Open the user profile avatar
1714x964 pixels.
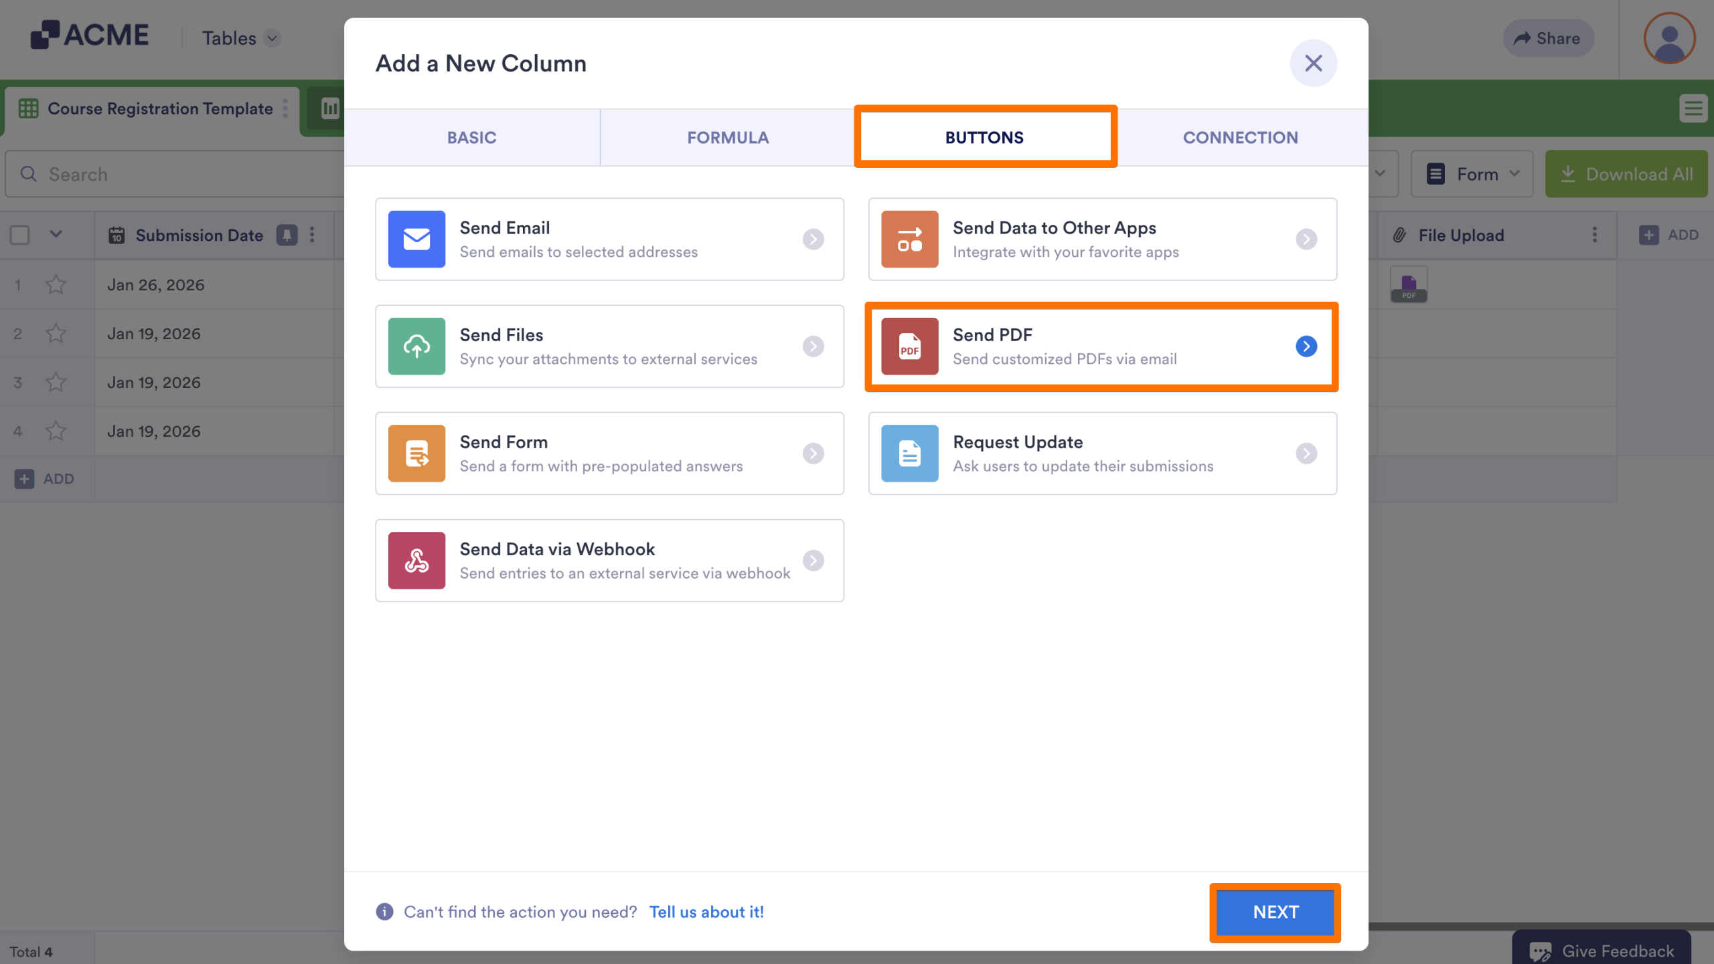pyautogui.click(x=1669, y=38)
